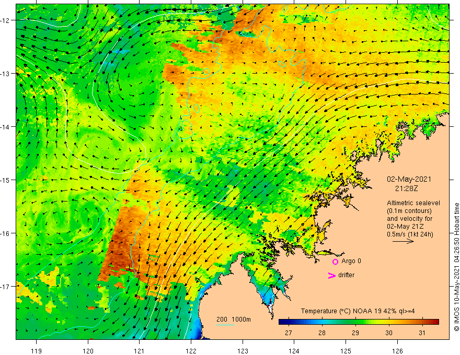The width and height of the screenshot is (460, 355).
Task: Click the '02-May-2021' date text
Action: (x=409, y=179)
